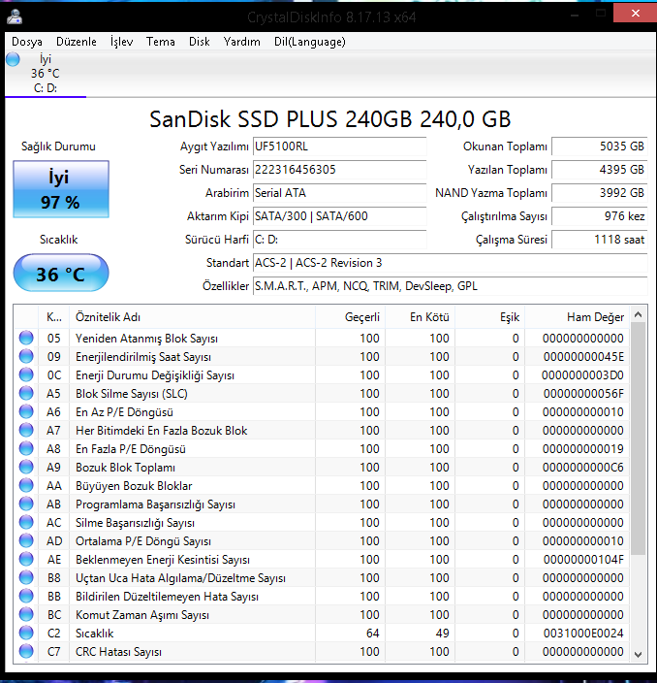This screenshot has height=683, width=657.
Task: Select row Blok Silme Sayısı (SLC)
Action: tap(322, 393)
